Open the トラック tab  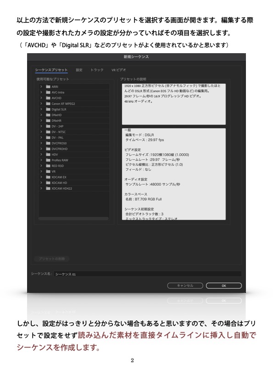[x=97, y=70]
